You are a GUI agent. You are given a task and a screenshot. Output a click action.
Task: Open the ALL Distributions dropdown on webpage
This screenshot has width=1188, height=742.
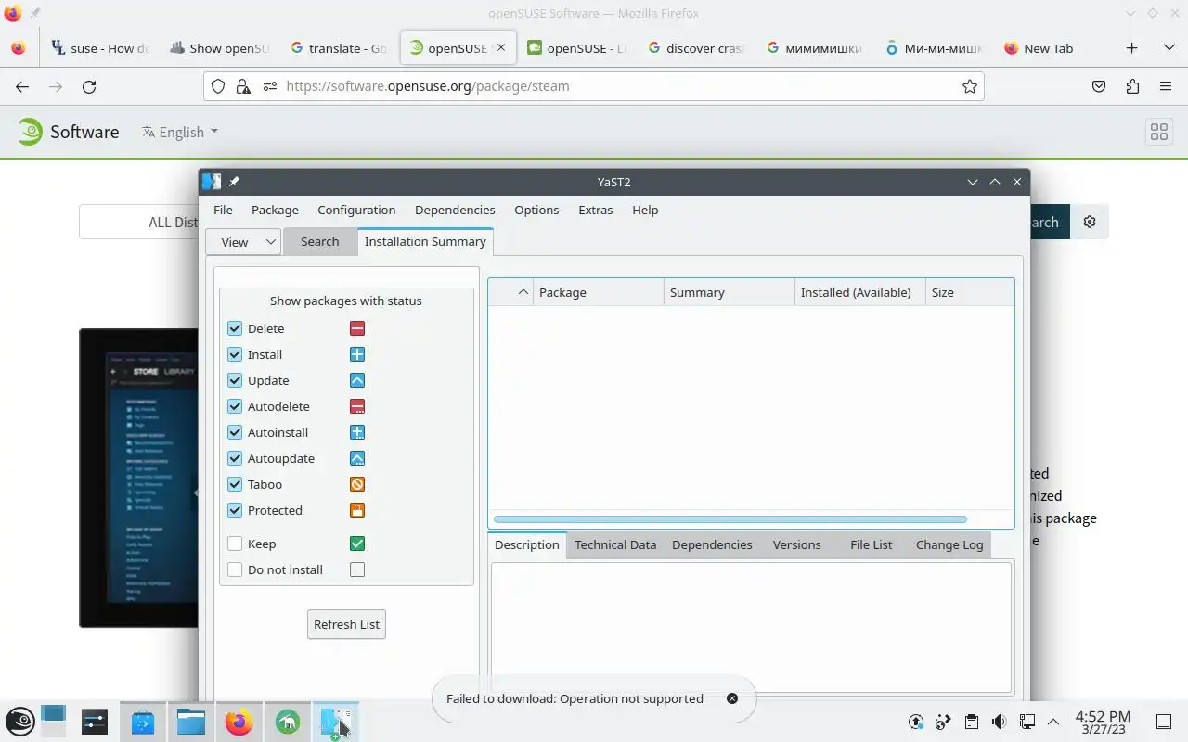click(139, 222)
